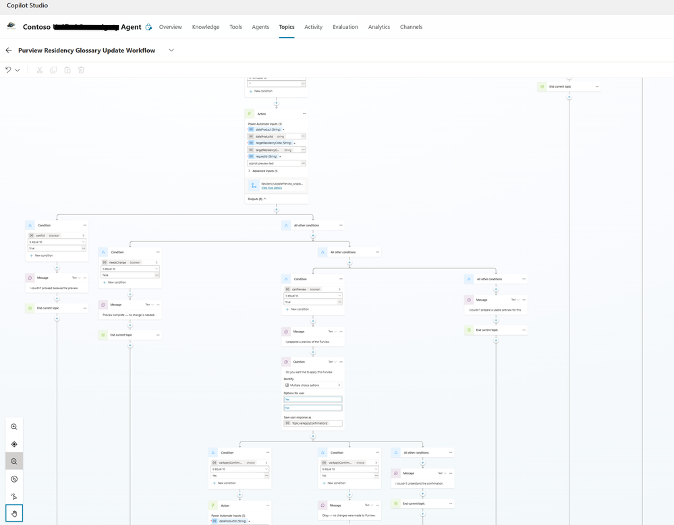Open the canPreview operator dropdown
This screenshot has width=674, height=525.
[x=313, y=295]
